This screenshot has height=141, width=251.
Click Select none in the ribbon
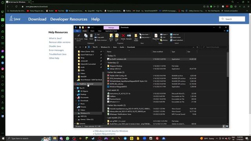click(x=175, y=37)
